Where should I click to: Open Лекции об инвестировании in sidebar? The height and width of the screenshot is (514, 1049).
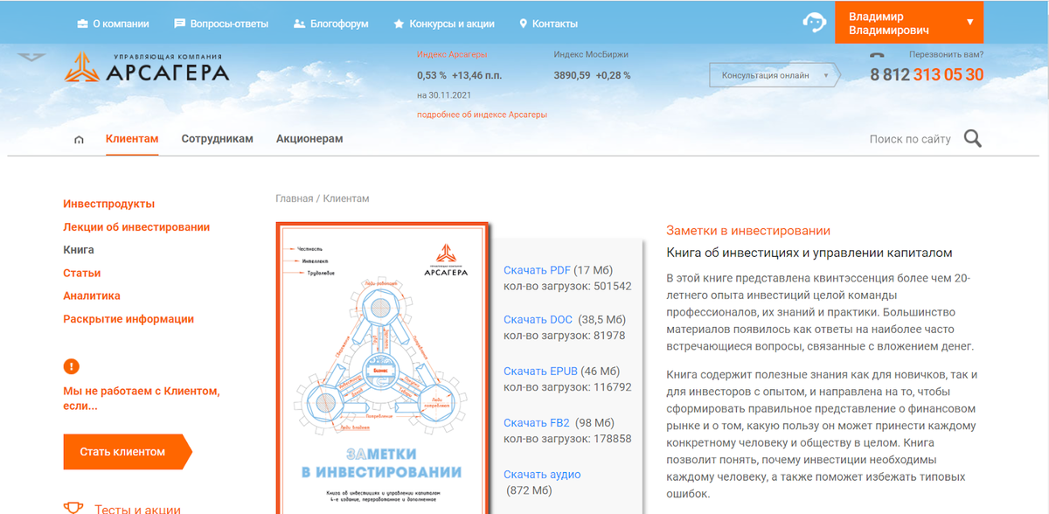(136, 226)
